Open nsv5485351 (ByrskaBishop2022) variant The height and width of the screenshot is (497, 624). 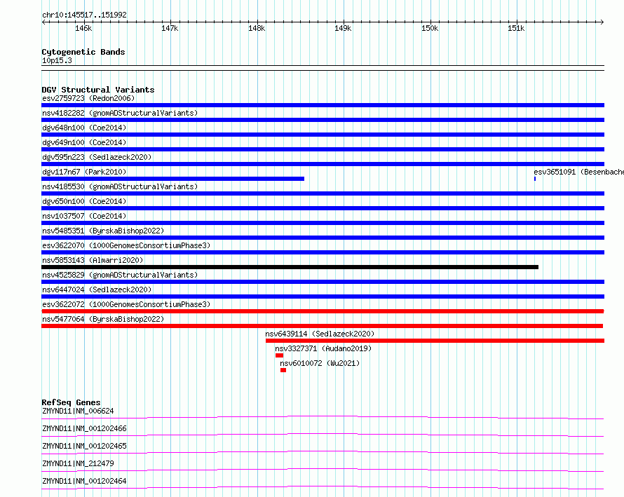point(103,231)
